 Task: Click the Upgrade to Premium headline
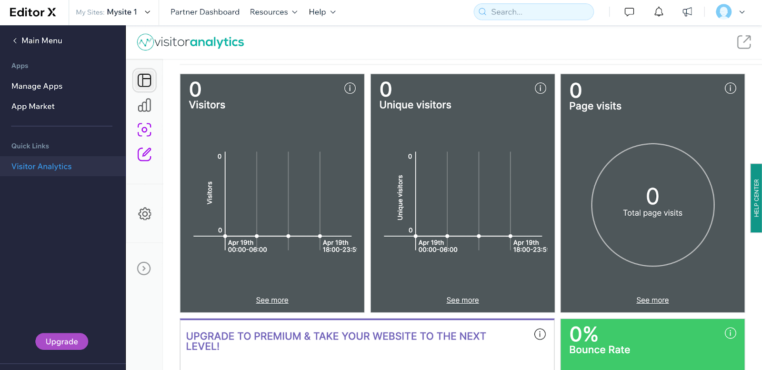(x=336, y=341)
